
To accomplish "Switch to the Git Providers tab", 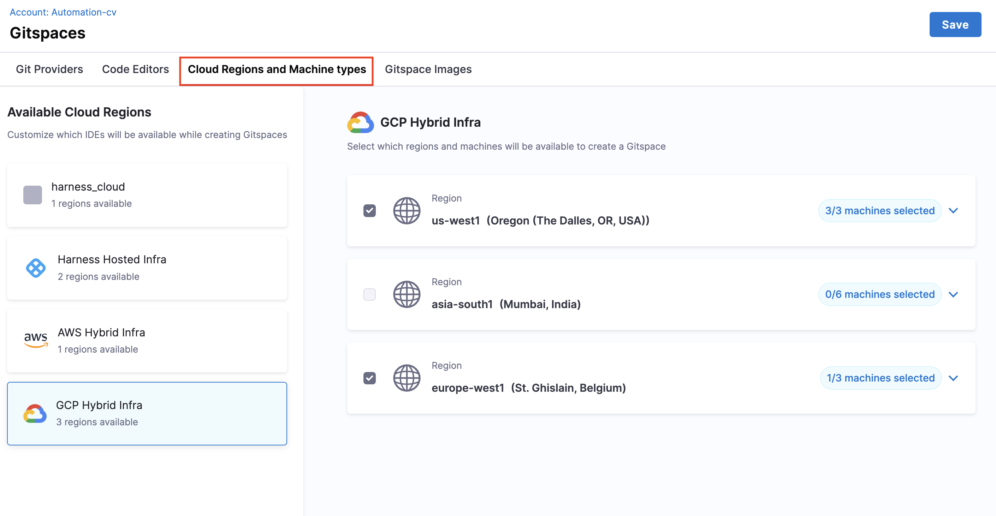I will [x=49, y=69].
